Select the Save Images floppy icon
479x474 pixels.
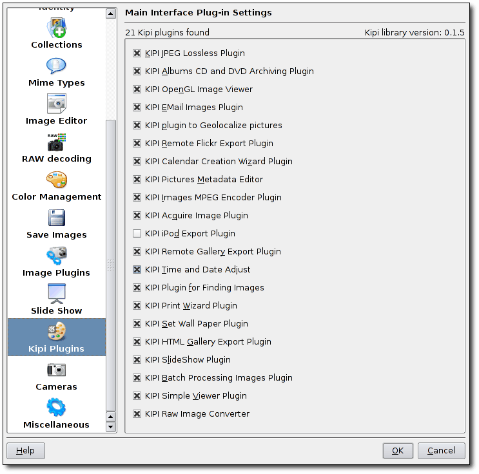click(x=57, y=218)
